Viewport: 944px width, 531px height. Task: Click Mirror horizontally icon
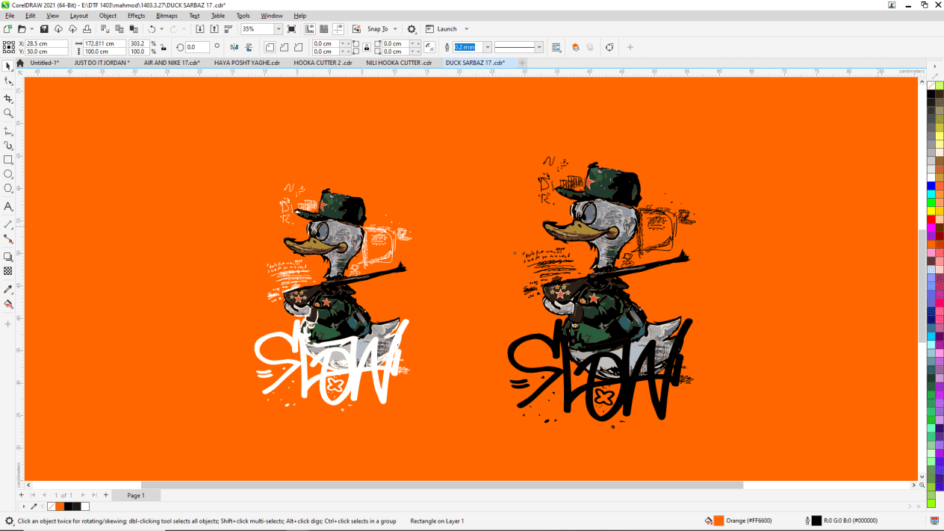[235, 47]
